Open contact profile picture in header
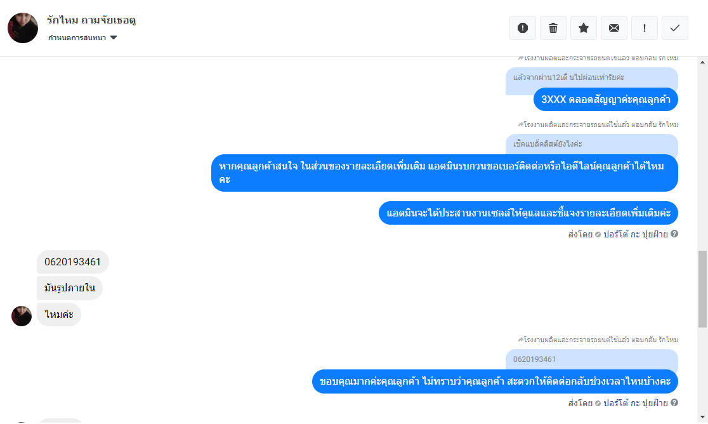708x424 pixels. pos(23,28)
